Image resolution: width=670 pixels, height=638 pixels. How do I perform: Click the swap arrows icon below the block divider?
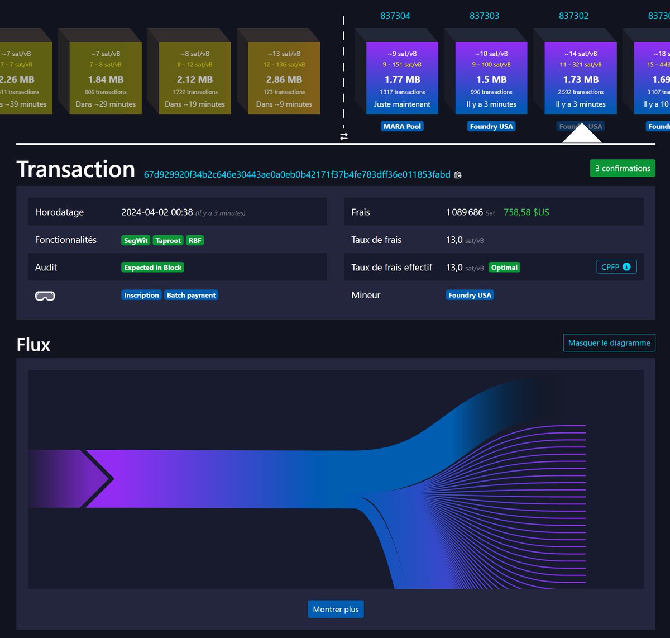pos(344,136)
